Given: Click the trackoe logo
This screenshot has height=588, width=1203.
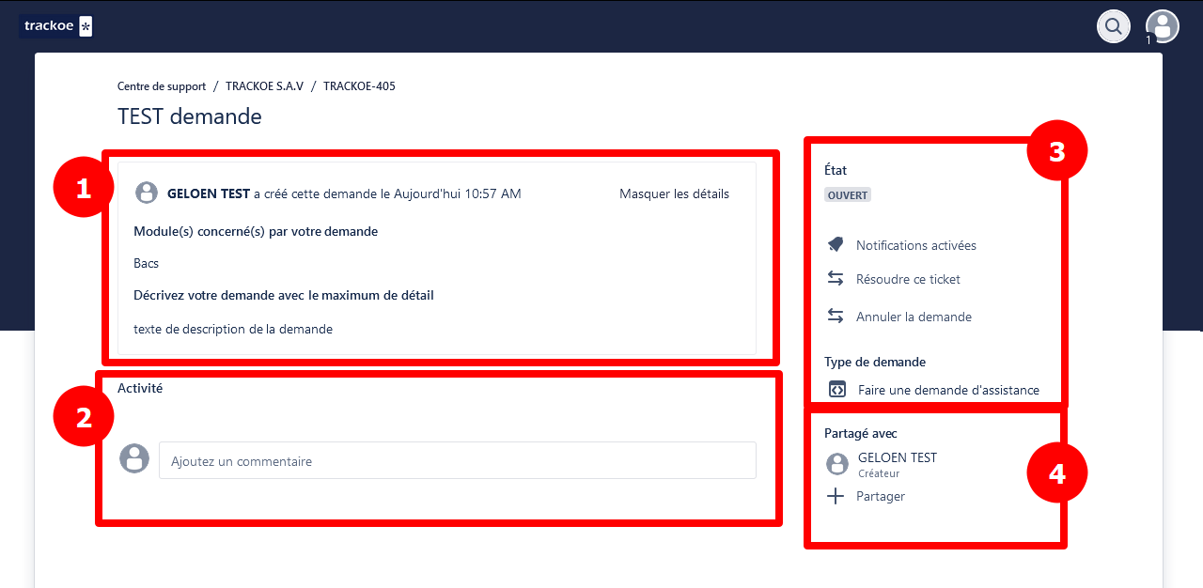Looking at the screenshot, I should coord(56,26).
